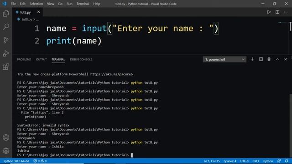Click line number 2 in editor
The width and height of the screenshot is (292, 164).
37,41
